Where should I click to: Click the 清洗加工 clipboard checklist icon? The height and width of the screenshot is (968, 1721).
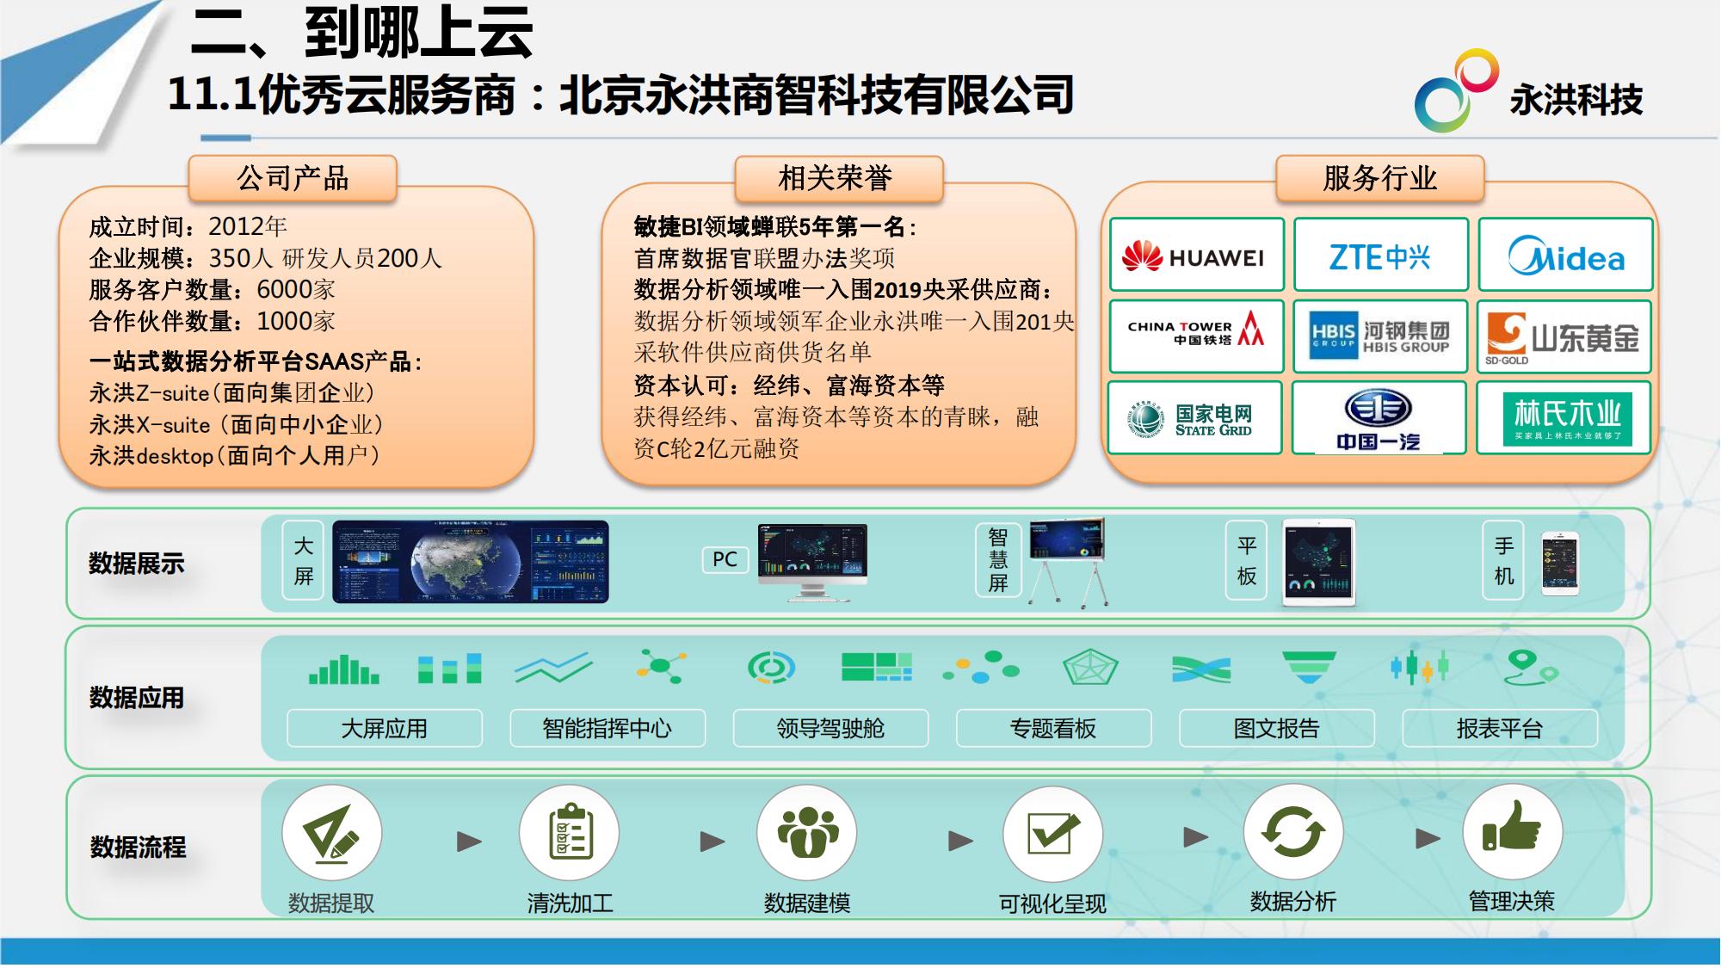coord(569,833)
